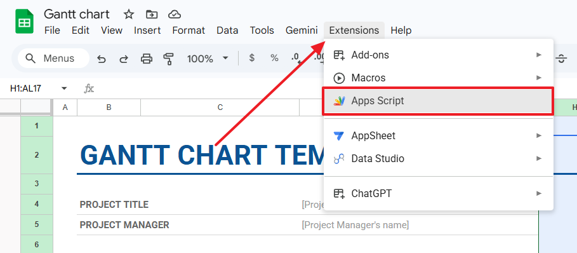Expand the Add-ons submenu arrow
Image resolution: width=577 pixels, height=253 pixels.
[x=539, y=55]
